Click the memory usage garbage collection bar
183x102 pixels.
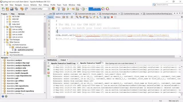coord(95,9)
